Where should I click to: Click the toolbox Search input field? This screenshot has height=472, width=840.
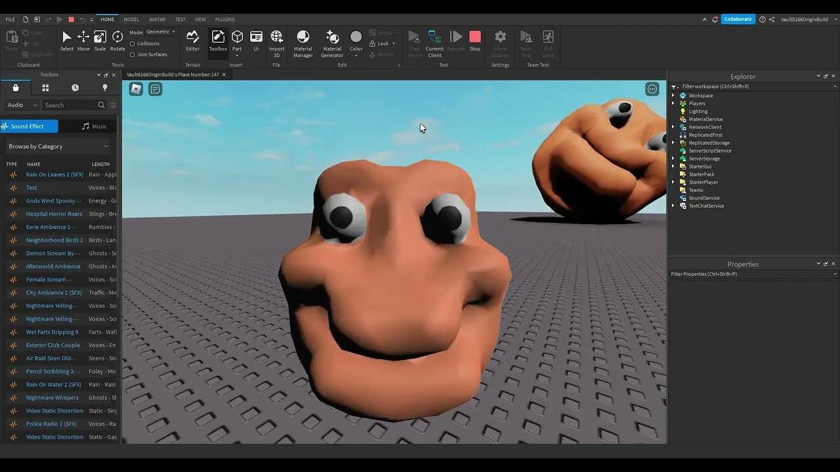click(69, 105)
